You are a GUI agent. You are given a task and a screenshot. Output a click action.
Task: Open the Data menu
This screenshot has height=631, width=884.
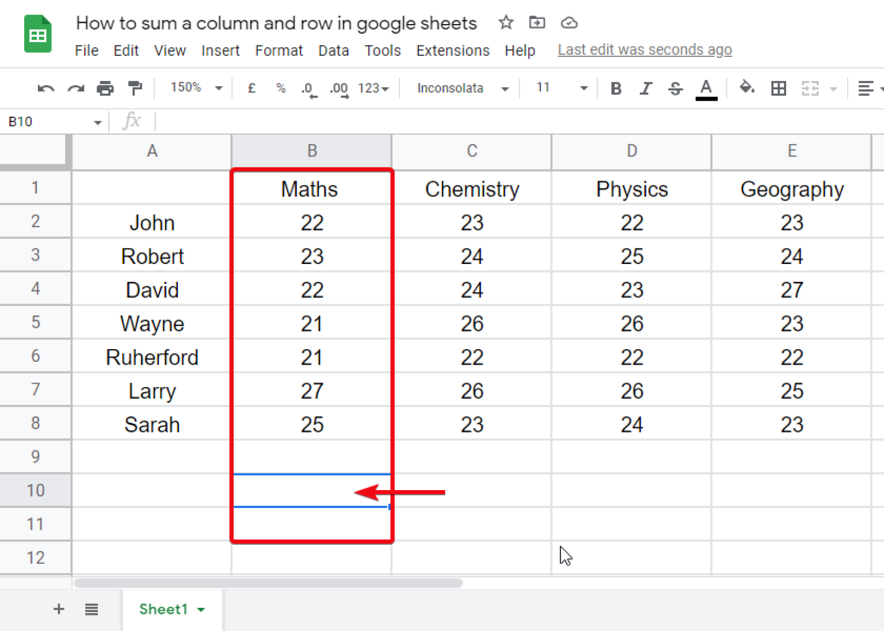[334, 51]
